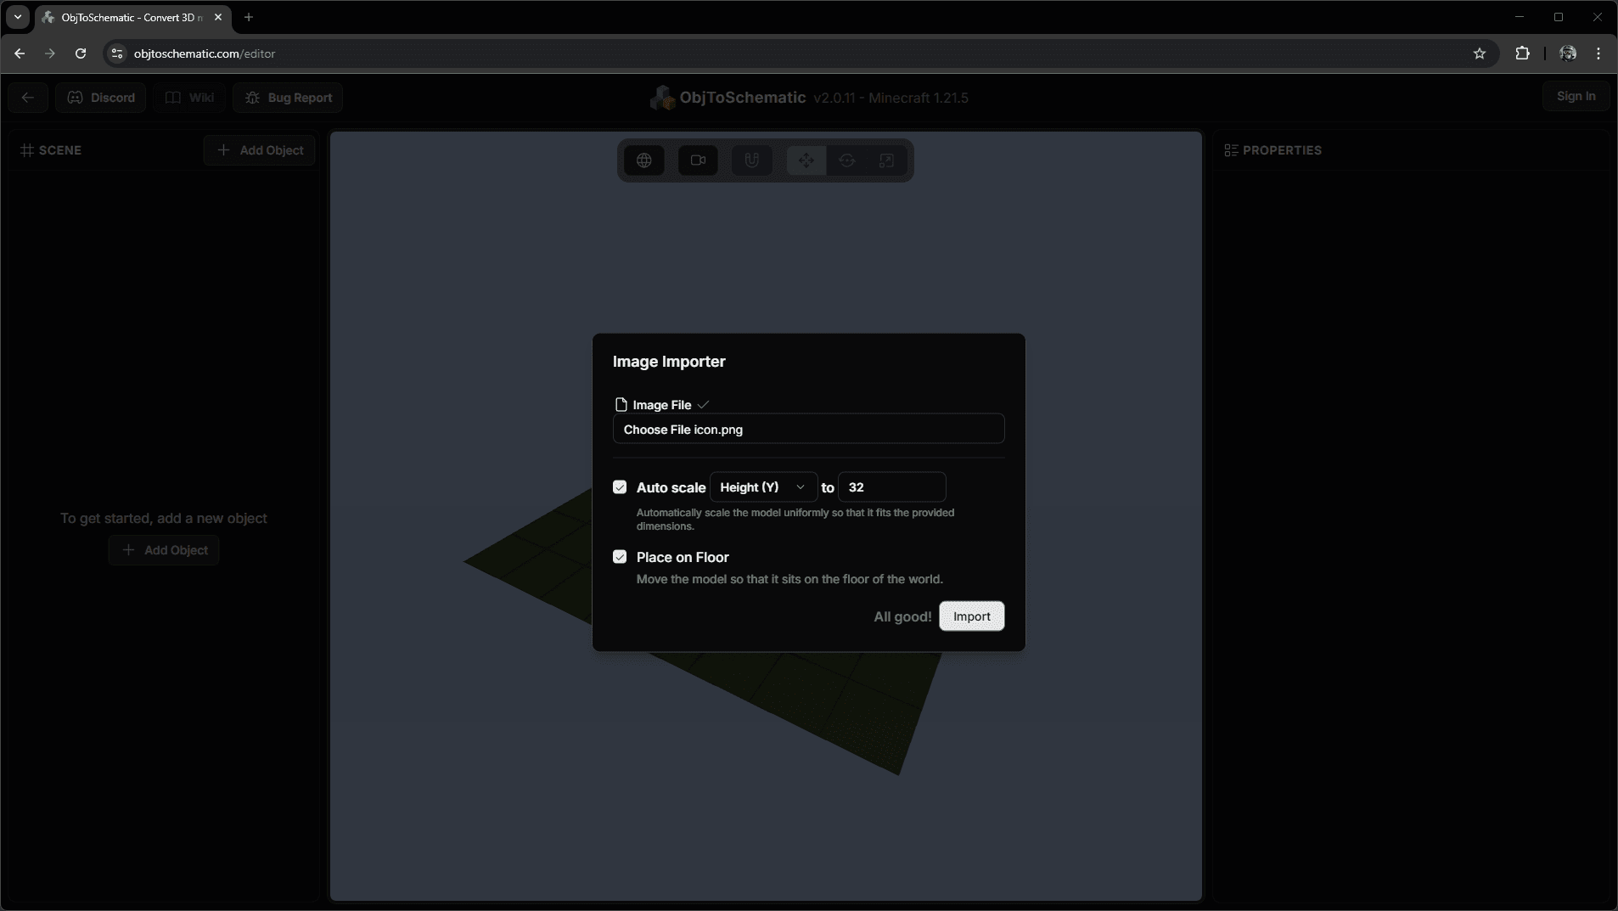
Task: Click the Import button
Action: (x=971, y=616)
